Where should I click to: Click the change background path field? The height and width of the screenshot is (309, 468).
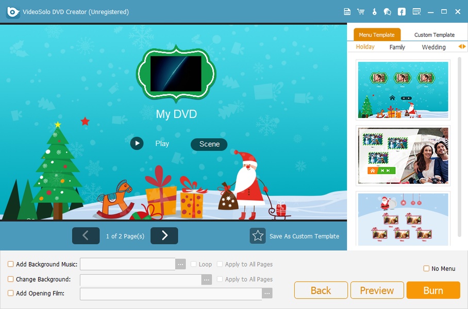click(x=141, y=280)
